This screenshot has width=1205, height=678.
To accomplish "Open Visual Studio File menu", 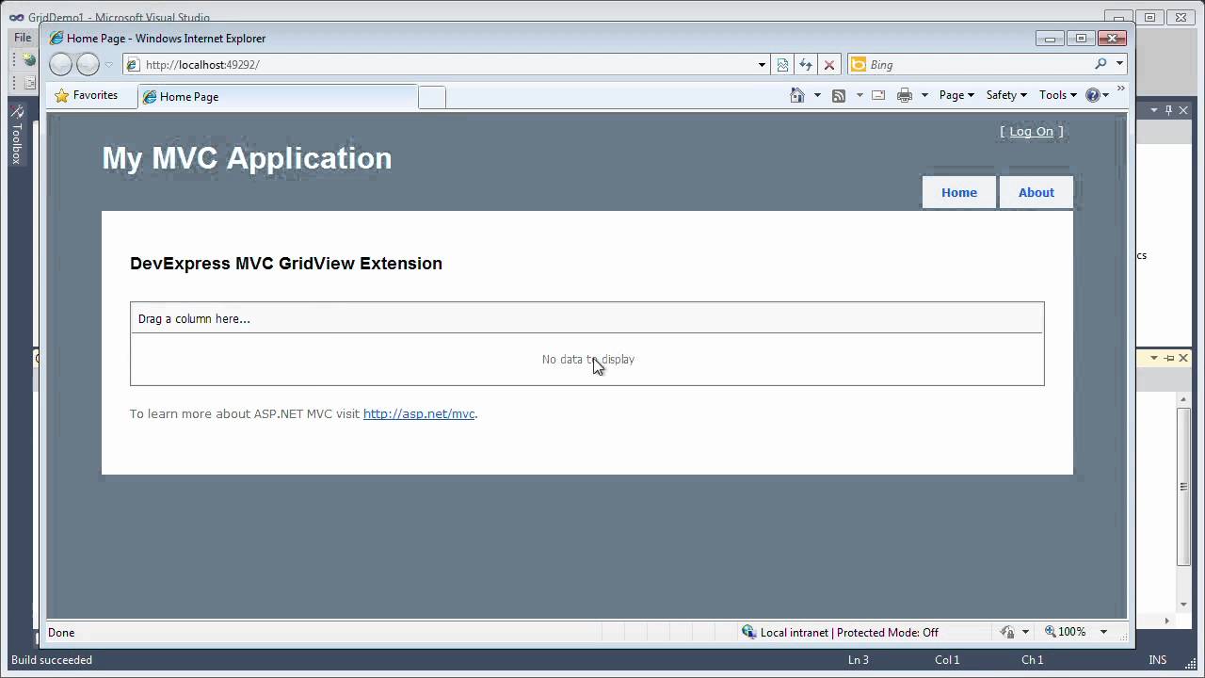I will point(23,38).
